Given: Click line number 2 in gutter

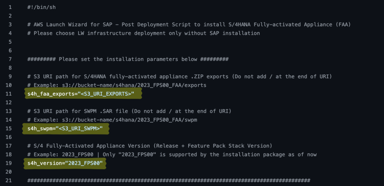Looking at the screenshot, I should (x=10, y=16).
